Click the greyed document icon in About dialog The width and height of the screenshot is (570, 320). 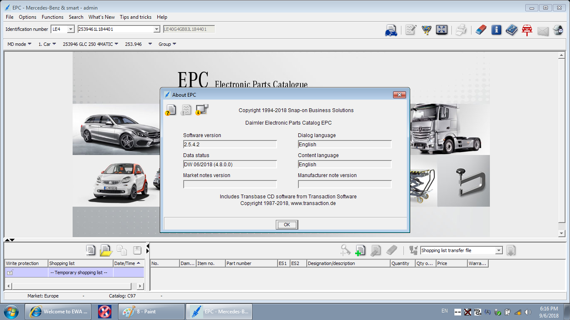[186, 110]
